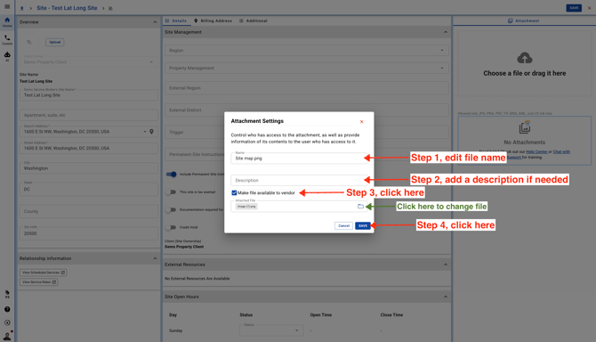Open the Comm phone icon
Screen dimensions: 596x342
(x=7, y=39)
